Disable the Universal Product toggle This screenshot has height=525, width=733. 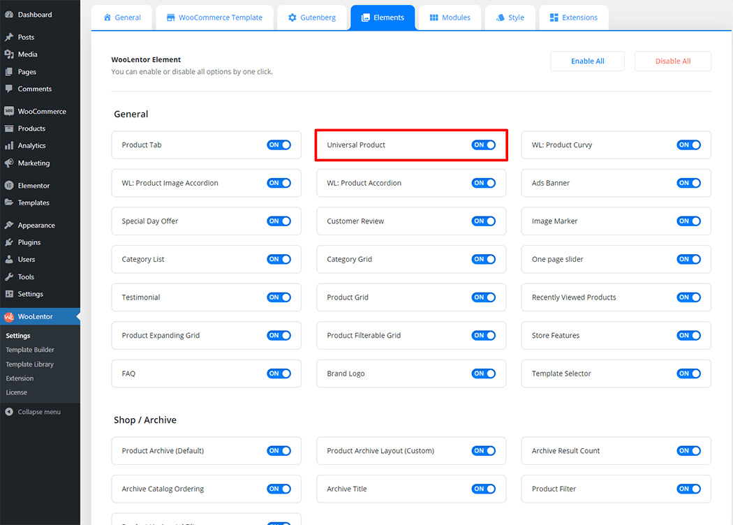pyautogui.click(x=483, y=145)
